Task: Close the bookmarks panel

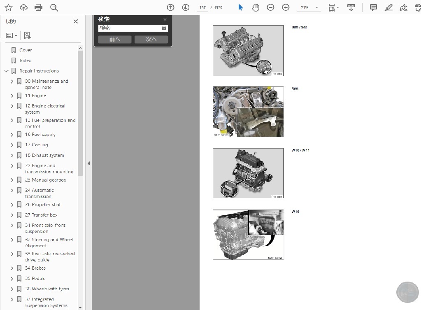Action: click(x=76, y=21)
